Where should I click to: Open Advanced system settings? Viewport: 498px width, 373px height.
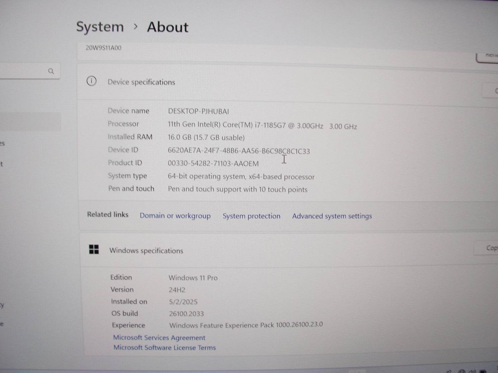point(332,216)
